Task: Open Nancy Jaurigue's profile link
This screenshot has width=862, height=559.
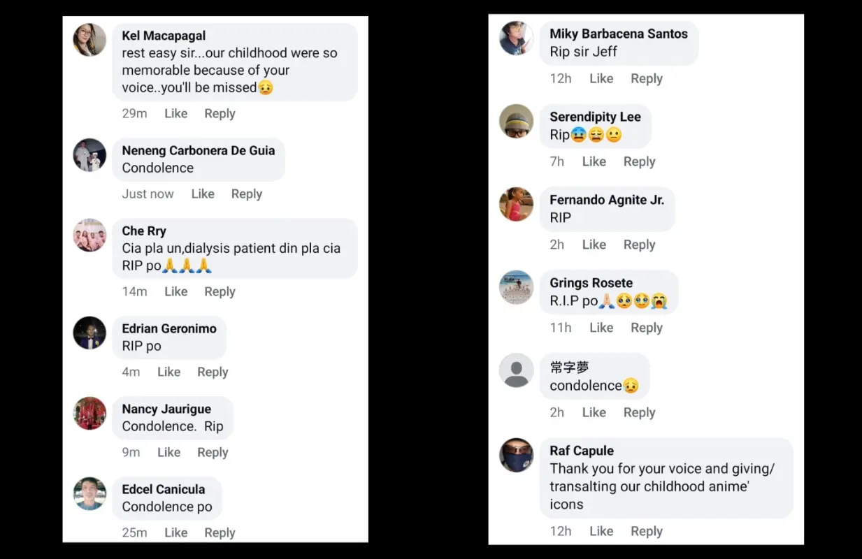Action: coord(167,409)
